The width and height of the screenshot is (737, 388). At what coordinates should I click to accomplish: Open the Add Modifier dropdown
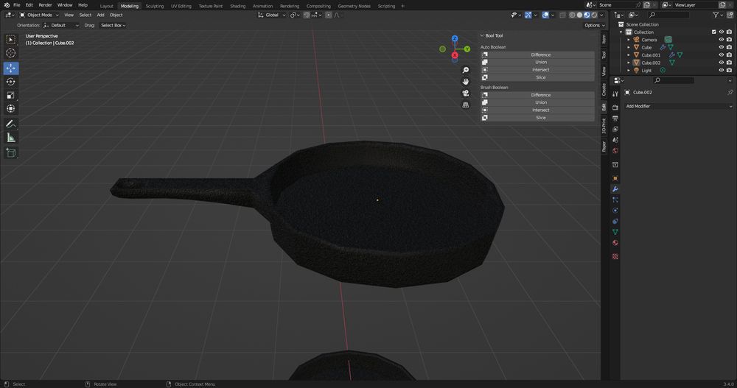tap(678, 106)
